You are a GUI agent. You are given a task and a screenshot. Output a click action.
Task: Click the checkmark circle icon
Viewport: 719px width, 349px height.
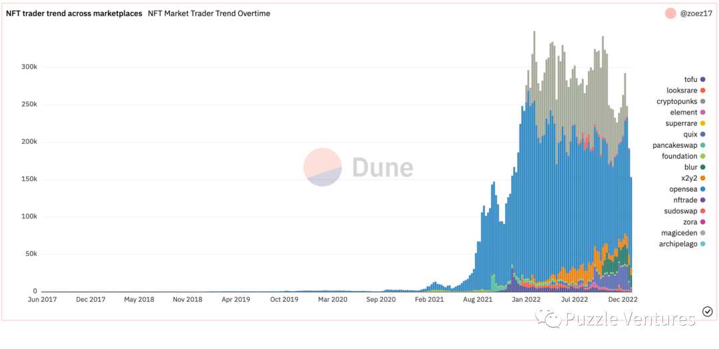point(708,312)
